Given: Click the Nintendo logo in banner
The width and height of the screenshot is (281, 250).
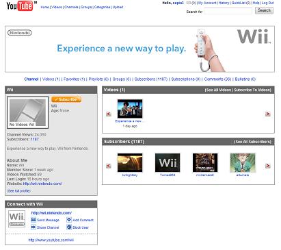Looking at the screenshot, I should (20, 33).
